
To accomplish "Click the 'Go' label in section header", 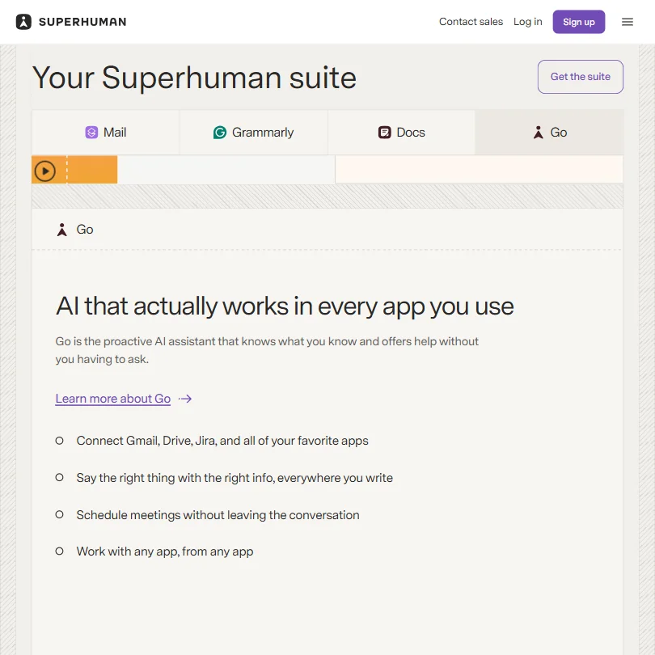I will (85, 230).
